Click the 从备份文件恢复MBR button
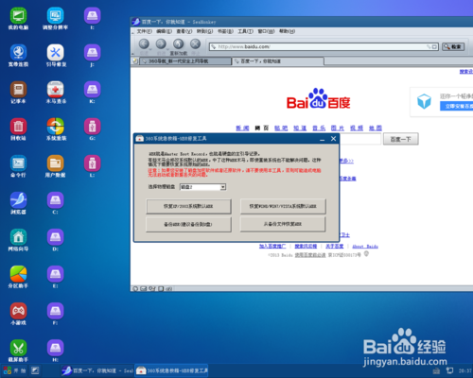 point(283,224)
